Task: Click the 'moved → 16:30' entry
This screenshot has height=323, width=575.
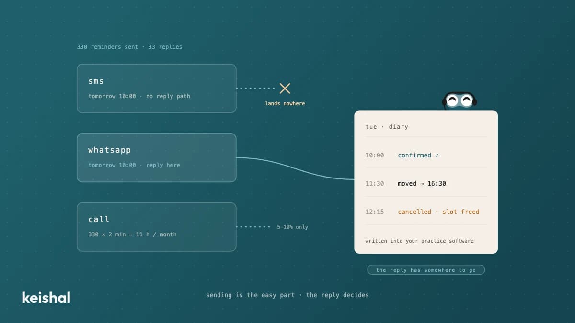Action: pyautogui.click(x=422, y=184)
